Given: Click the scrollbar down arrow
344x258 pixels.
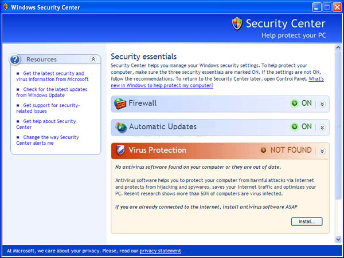Looking at the screenshot, I should click(x=338, y=240).
